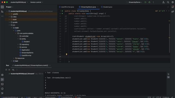Debug StreamApiDemo with the bug icon
This screenshot has width=175, height=98.
tap(149, 2)
